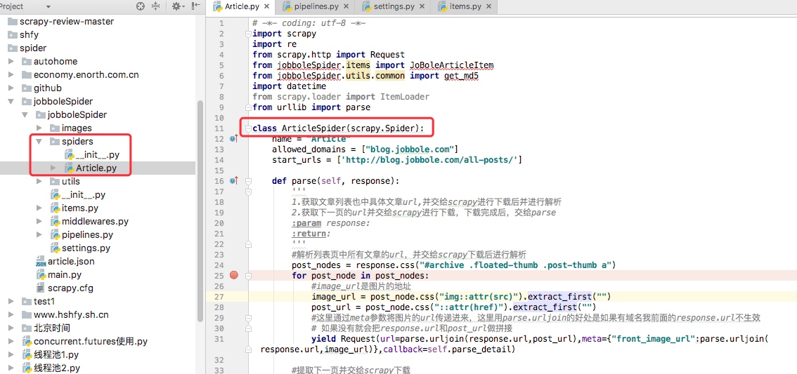Select pipelines.py in the project tree

pyautogui.click(x=87, y=235)
